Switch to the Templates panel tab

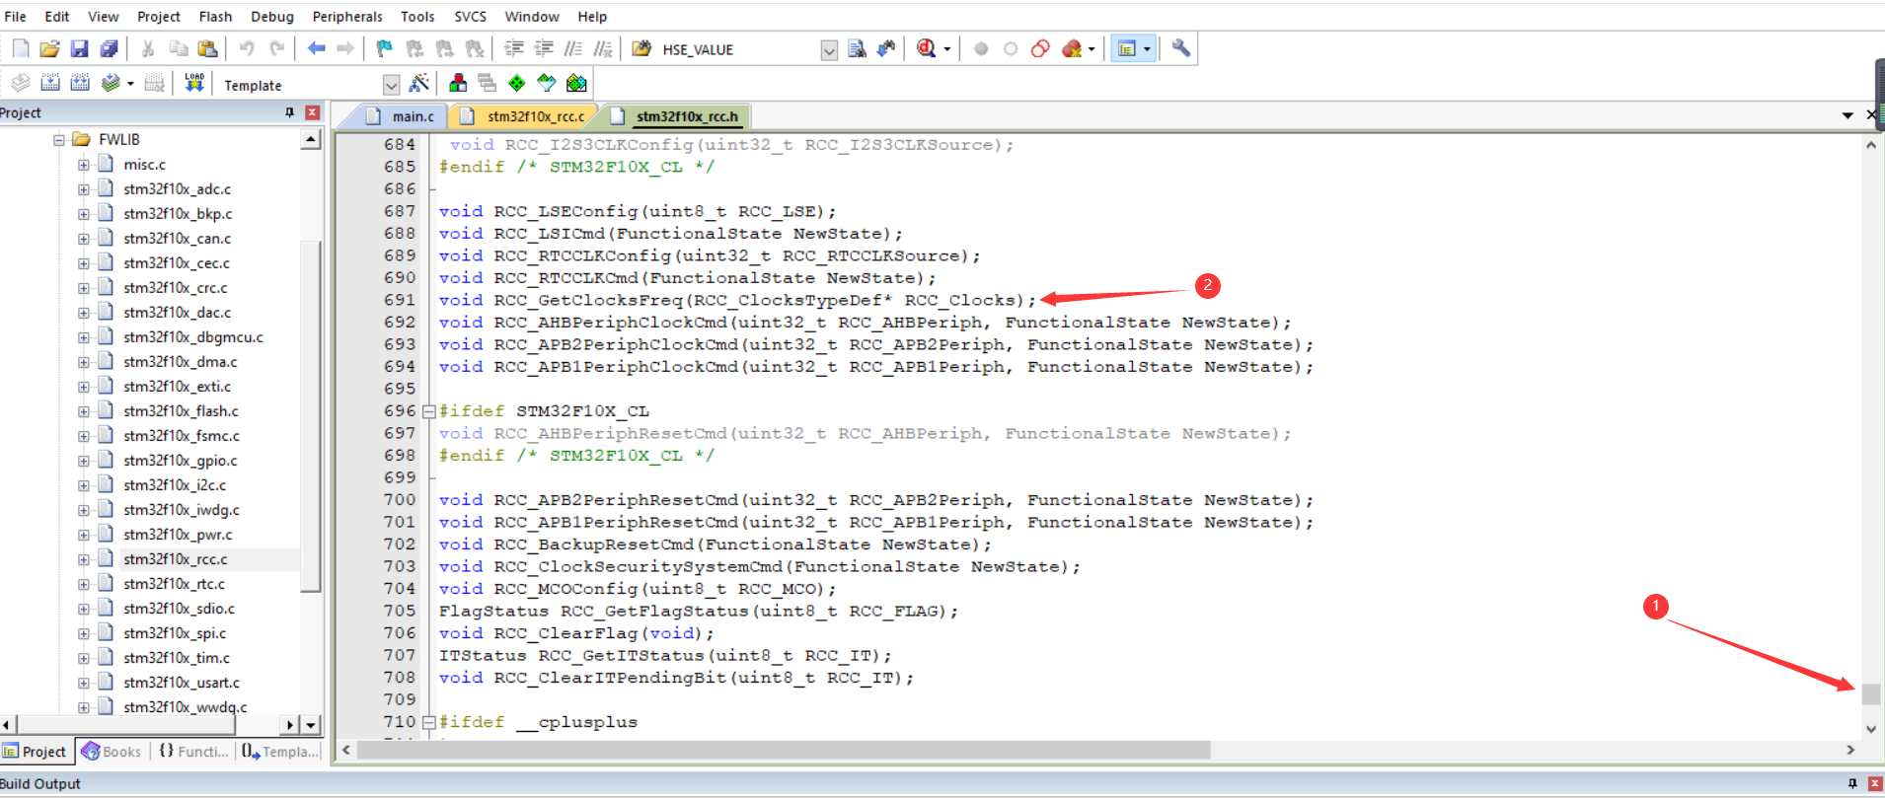(280, 752)
